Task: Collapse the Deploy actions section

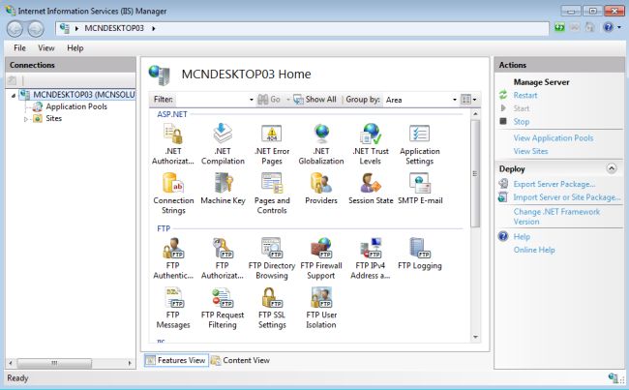Action: point(612,168)
